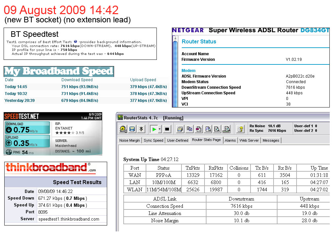Click the RouterStats title bar app icon

[120, 117]
